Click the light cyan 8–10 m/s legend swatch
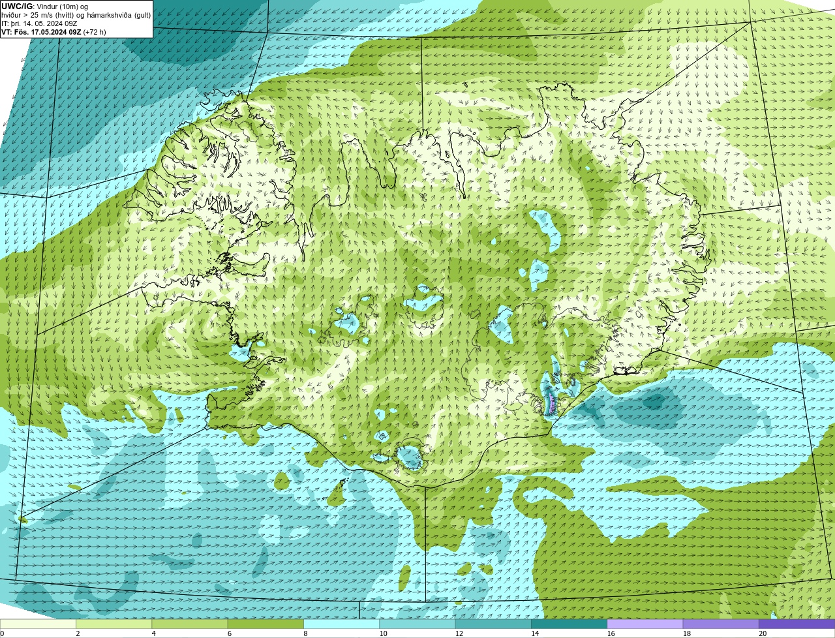 pos(341,624)
